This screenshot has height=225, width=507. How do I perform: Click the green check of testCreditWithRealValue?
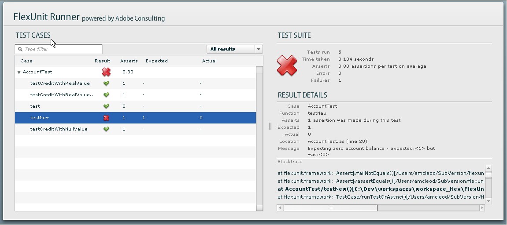point(106,83)
